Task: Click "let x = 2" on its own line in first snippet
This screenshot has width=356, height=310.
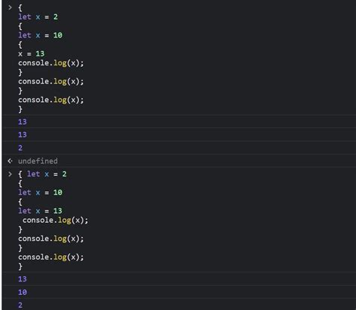Action: click(x=38, y=17)
